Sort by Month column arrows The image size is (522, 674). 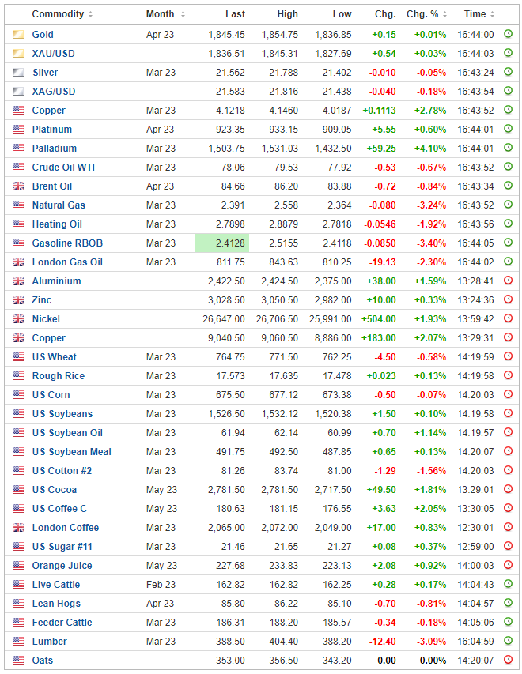tap(183, 14)
